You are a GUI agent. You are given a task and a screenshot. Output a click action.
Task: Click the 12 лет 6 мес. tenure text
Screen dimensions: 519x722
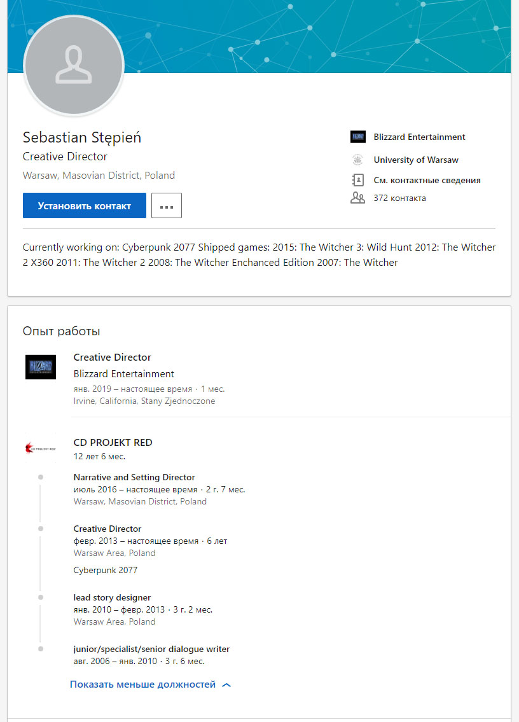99,456
